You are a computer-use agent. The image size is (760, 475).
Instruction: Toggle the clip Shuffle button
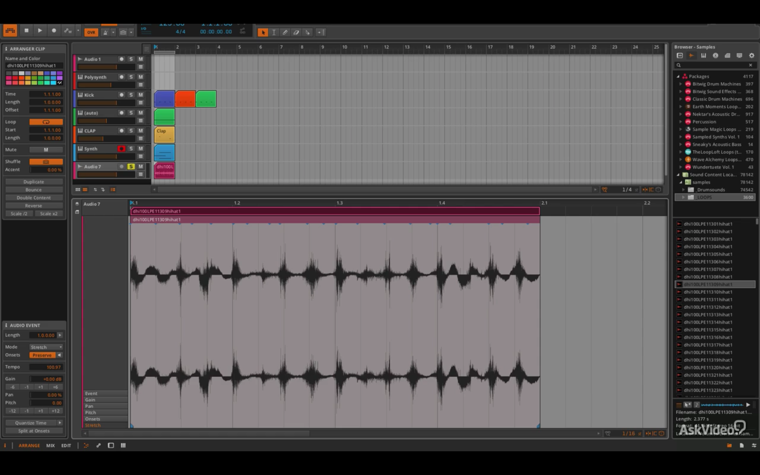46,161
